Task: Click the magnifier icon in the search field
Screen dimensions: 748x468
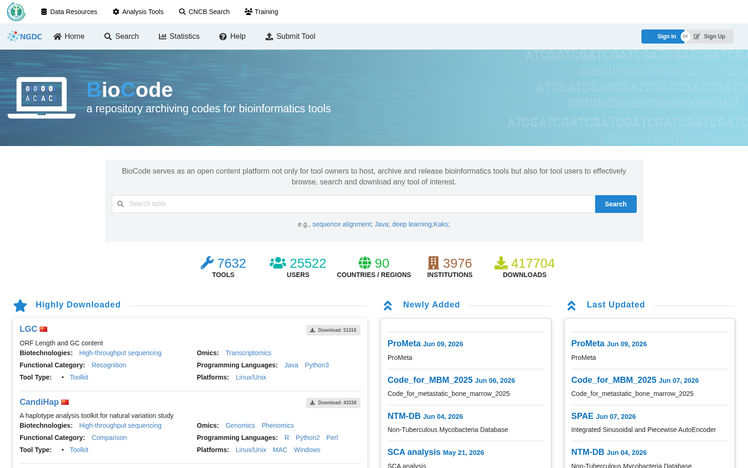Action: (121, 204)
